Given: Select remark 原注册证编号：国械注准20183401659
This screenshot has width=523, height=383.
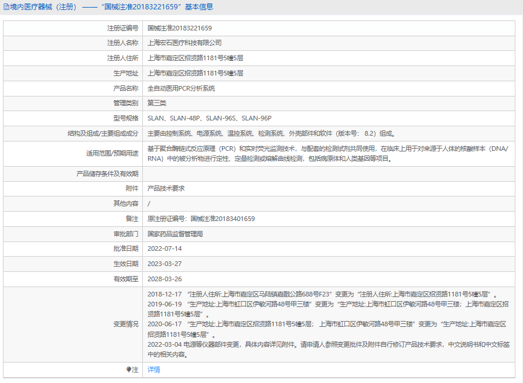Looking at the screenshot, I should click(x=201, y=219).
